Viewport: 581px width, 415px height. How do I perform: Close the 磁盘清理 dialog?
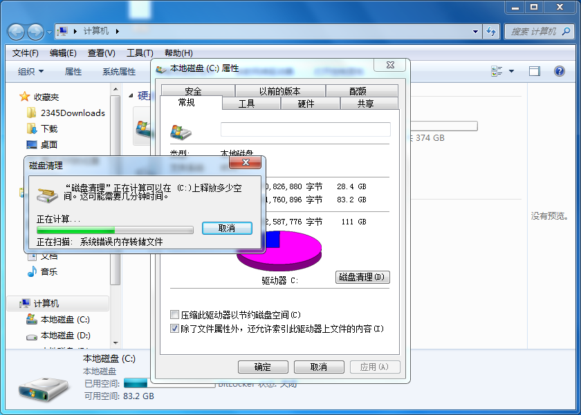coord(246,162)
